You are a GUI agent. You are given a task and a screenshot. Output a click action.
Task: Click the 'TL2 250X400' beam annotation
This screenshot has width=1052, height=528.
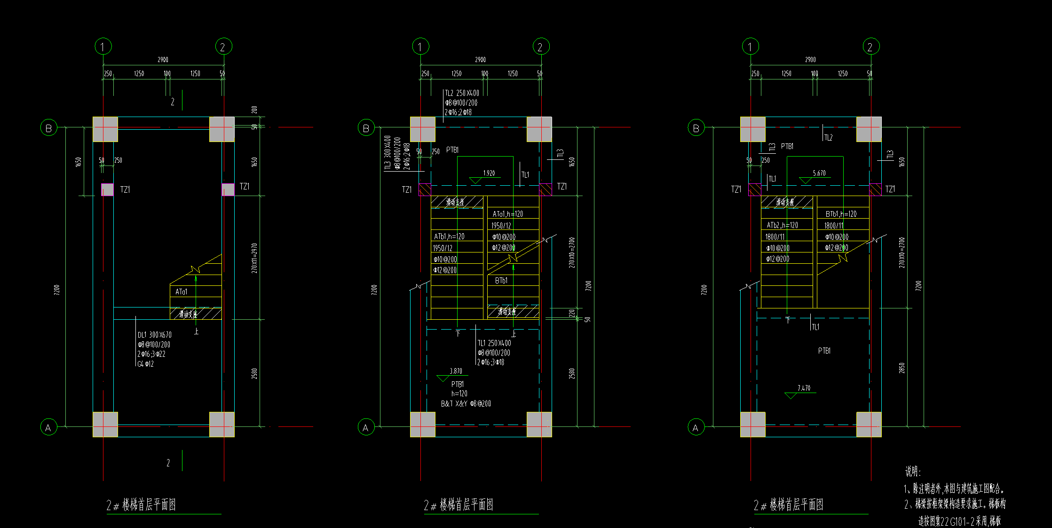(x=462, y=93)
